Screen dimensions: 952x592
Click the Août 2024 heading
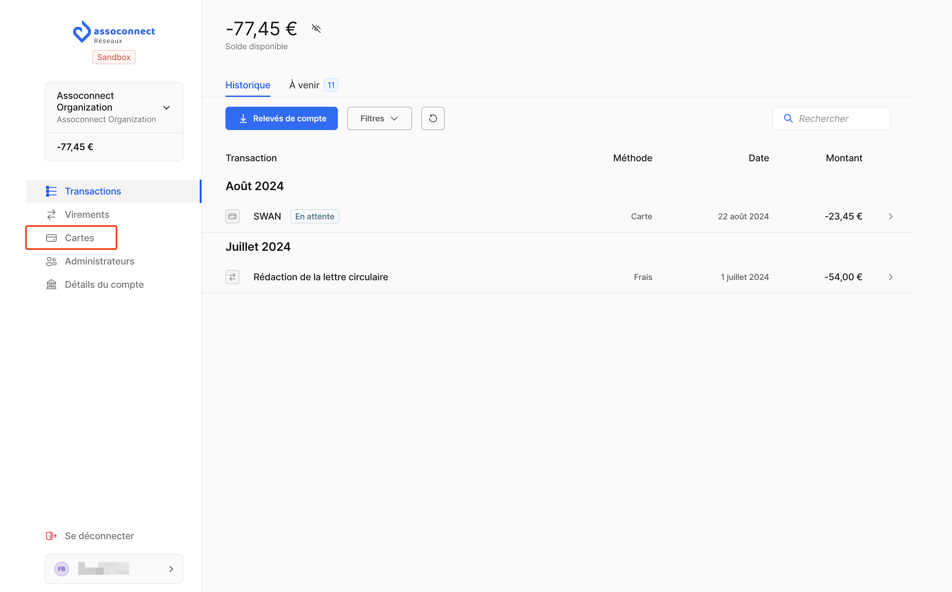click(254, 186)
